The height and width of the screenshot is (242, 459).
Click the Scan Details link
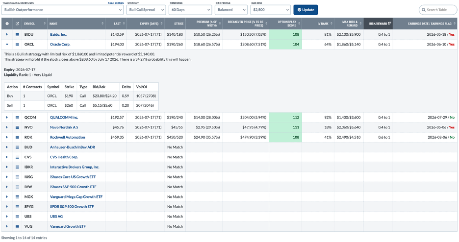coord(116,3)
